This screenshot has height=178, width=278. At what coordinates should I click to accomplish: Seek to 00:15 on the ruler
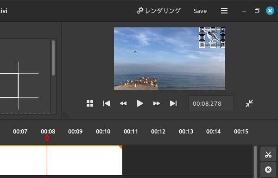241,132
